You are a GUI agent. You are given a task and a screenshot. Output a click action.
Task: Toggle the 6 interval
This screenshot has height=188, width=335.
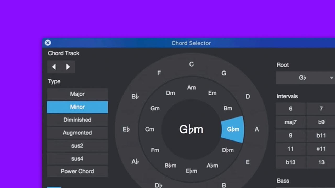click(x=291, y=109)
